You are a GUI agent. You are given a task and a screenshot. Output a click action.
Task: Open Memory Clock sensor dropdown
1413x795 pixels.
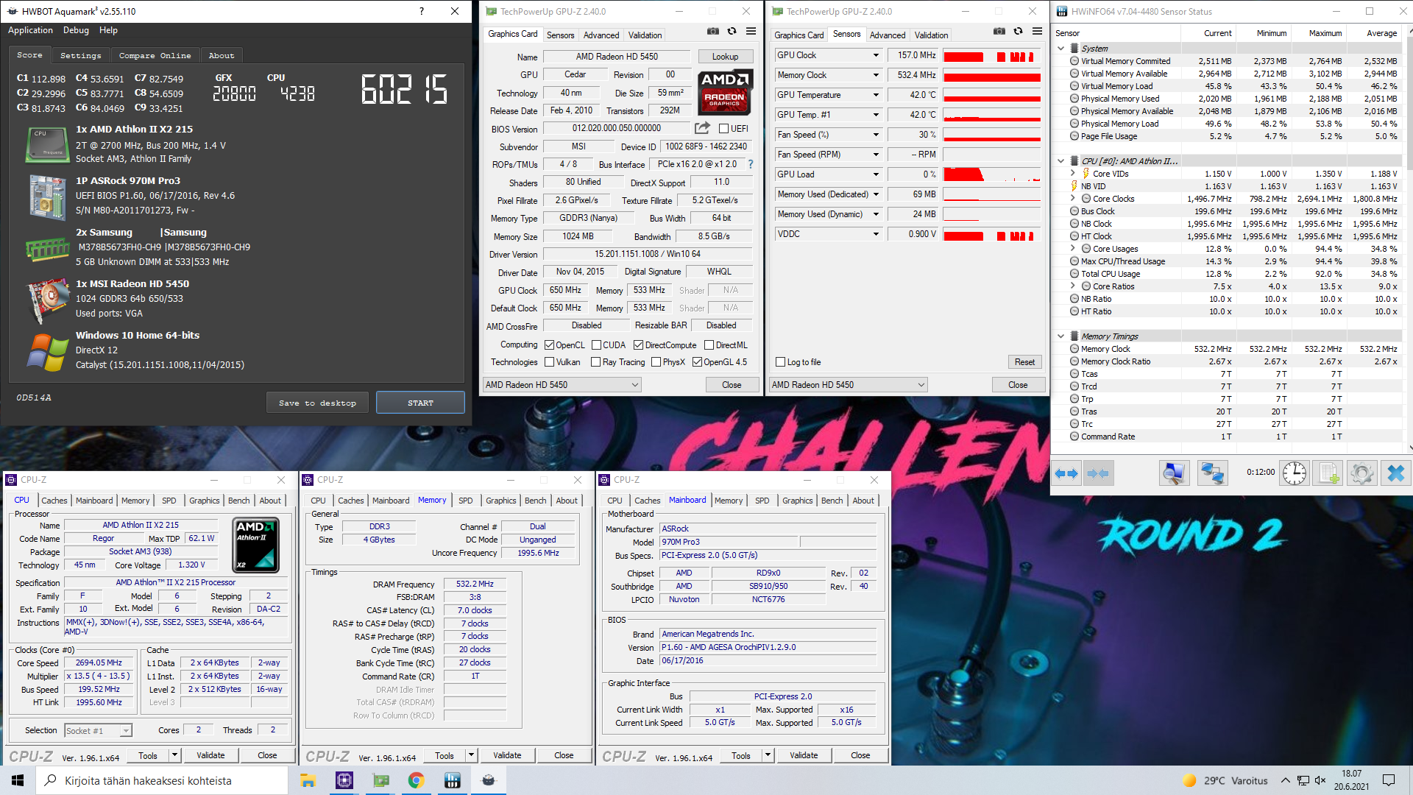876,75
